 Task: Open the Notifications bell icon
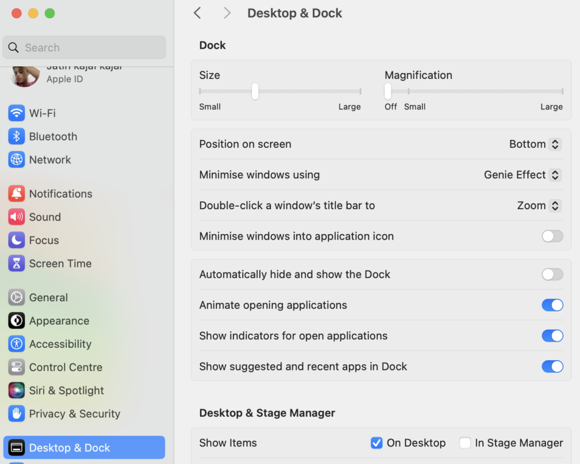pyautogui.click(x=16, y=194)
